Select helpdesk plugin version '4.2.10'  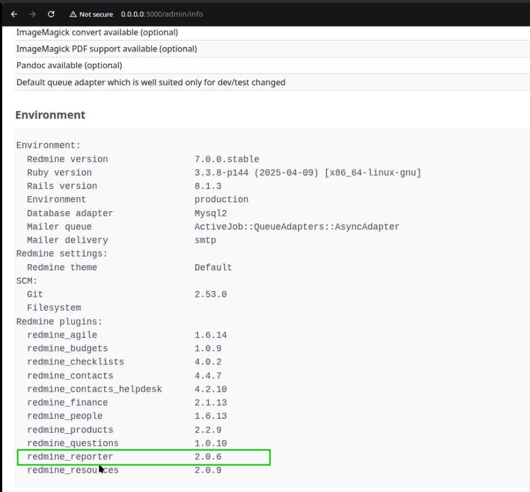click(x=211, y=389)
